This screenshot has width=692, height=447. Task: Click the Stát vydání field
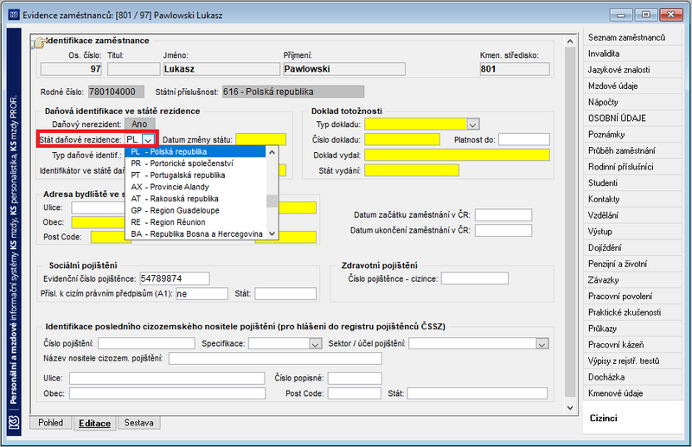tap(412, 170)
